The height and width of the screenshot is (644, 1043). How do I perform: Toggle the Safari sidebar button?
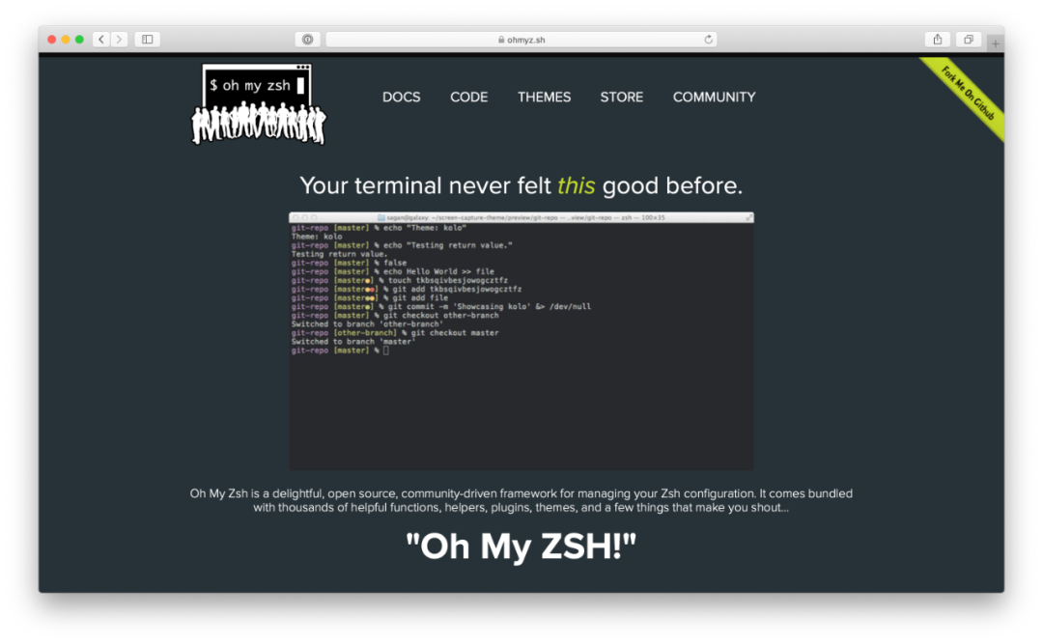(148, 40)
